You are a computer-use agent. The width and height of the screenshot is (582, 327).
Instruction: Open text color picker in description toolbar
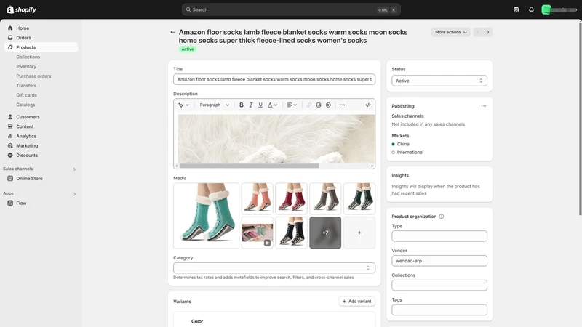tap(272, 105)
